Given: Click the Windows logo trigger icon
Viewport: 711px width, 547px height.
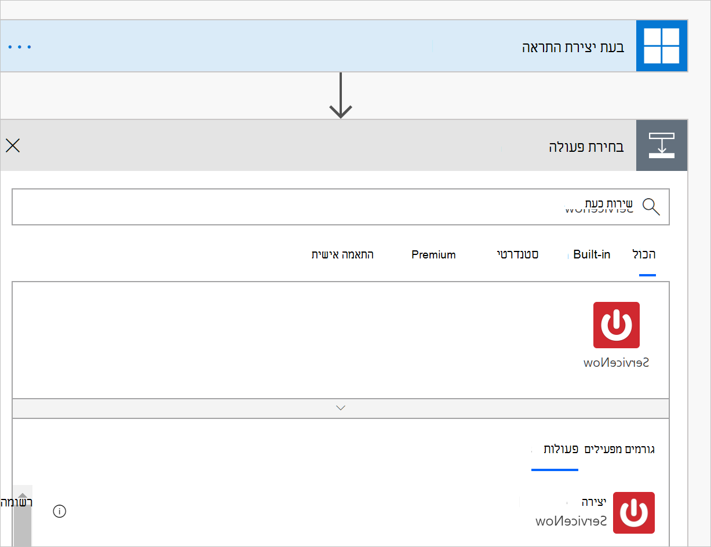Looking at the screenshot, I should pyautogui.click(x=661, y=46).
